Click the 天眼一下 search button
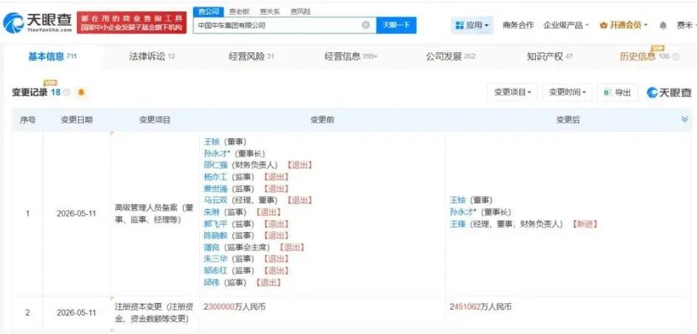 click(396, 25)
